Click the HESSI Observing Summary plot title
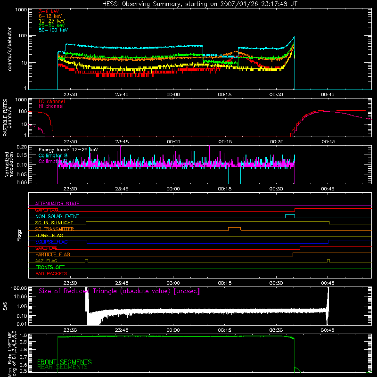 (199, 4)
